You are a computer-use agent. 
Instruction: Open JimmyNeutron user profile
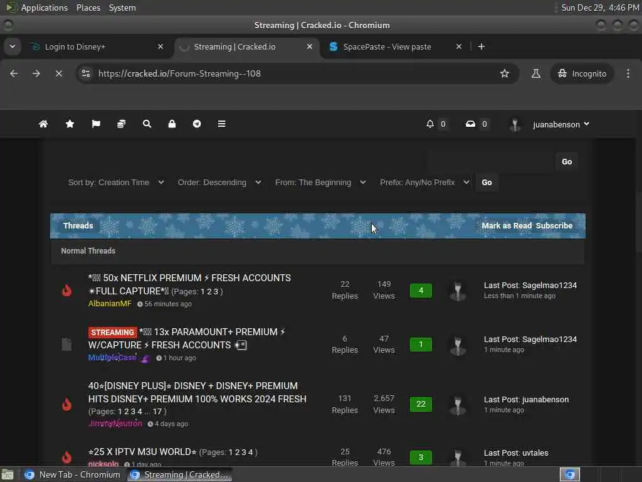115,424
